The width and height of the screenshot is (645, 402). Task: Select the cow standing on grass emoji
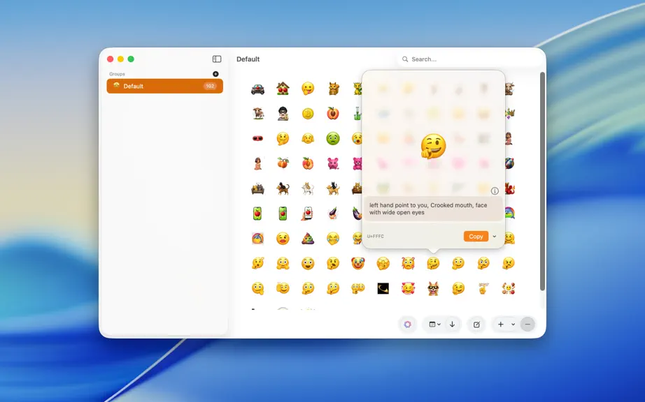click(257, 114)
